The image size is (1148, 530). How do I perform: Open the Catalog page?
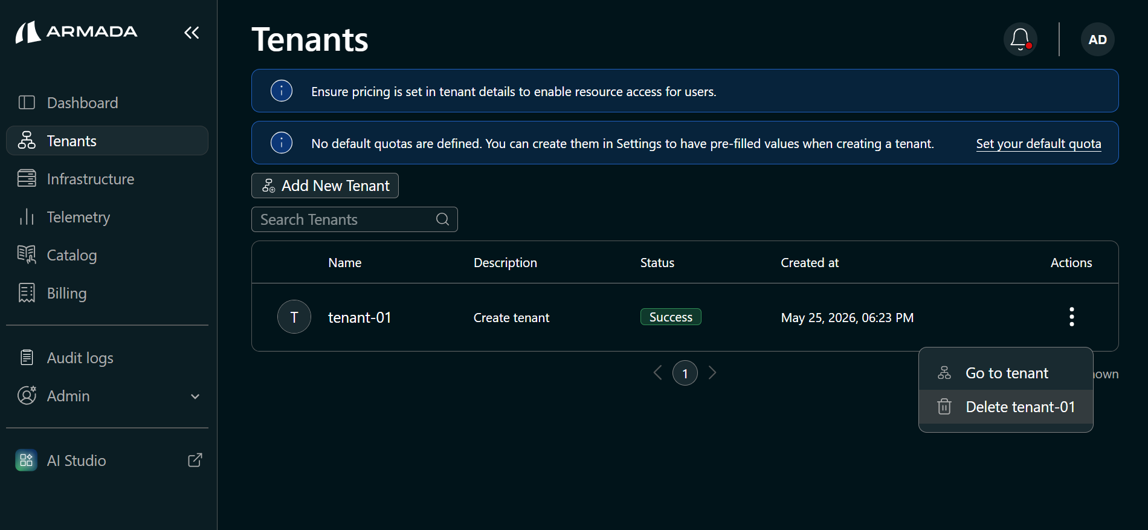click(x=107, y=255)
